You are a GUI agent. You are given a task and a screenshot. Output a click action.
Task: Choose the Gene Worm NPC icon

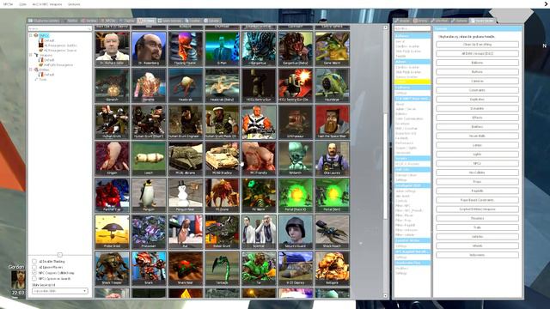333,49
